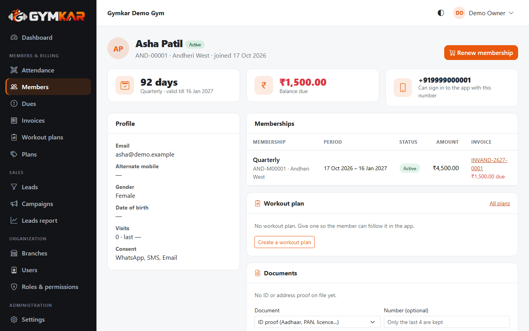Image resolution: width=529 pixels, height=331 pixels.
Task: Click the Roles & permissions shield icon
Action: coord(14,287)
